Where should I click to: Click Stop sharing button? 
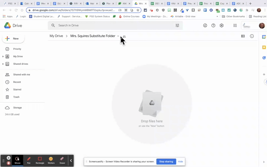(x=166, y=162)
